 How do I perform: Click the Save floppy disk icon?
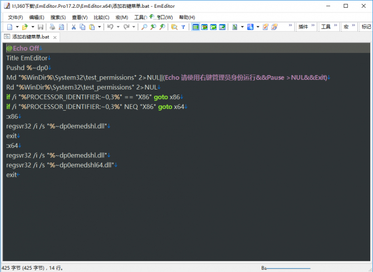coord(41,27)
